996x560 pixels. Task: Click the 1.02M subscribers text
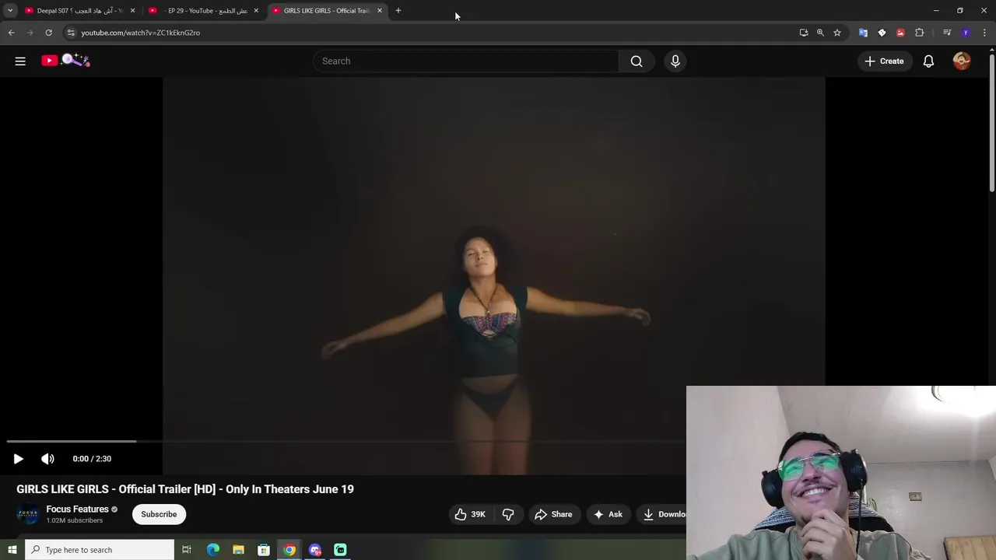74,520
